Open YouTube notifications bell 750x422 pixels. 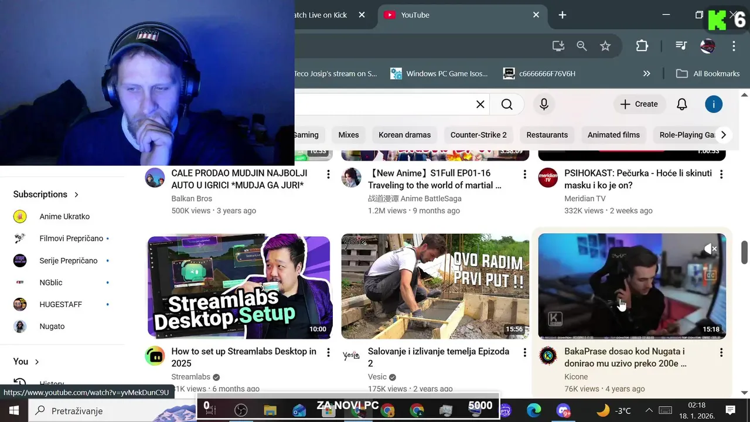[x=681, y=104]
